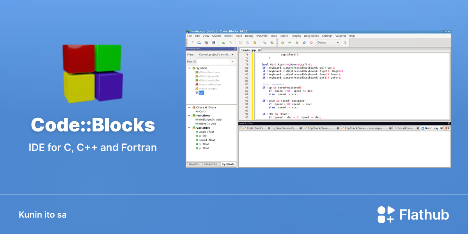Close the DoxyBlocks log tab
Viewport: 468px width, 234px height.
pyautogui.click(x=418, y=128)
